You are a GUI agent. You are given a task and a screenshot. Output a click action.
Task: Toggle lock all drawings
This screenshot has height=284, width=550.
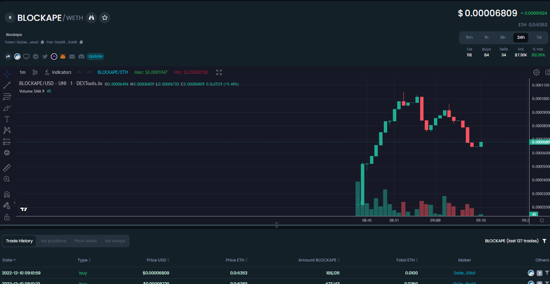point(7,217)
